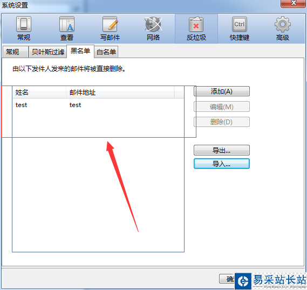The width and height of the screenshot is (307, 290).
Task: Select the test name cell in blacklist row
Action: pyautogui.click(x=22, y=105)
